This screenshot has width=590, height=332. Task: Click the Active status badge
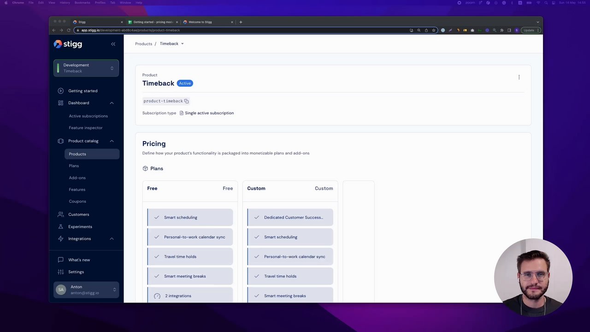[185, 83]
